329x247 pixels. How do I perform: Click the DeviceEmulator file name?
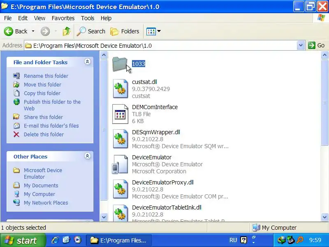152,157
